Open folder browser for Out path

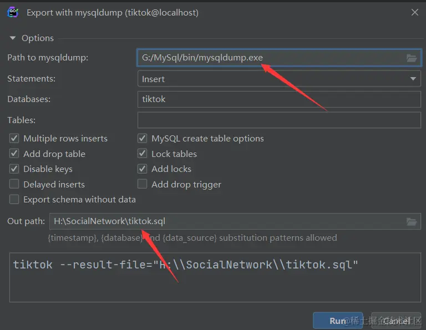click(411, 221)
